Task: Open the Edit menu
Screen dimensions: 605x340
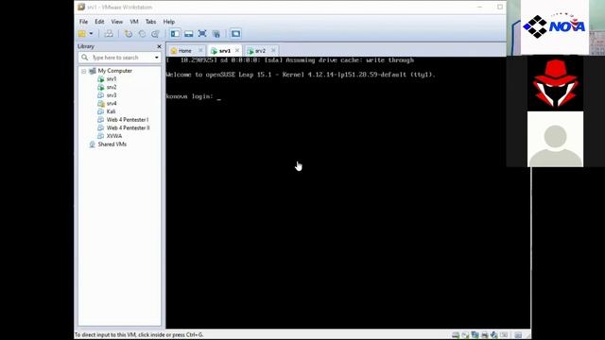Action: (99, 22)
